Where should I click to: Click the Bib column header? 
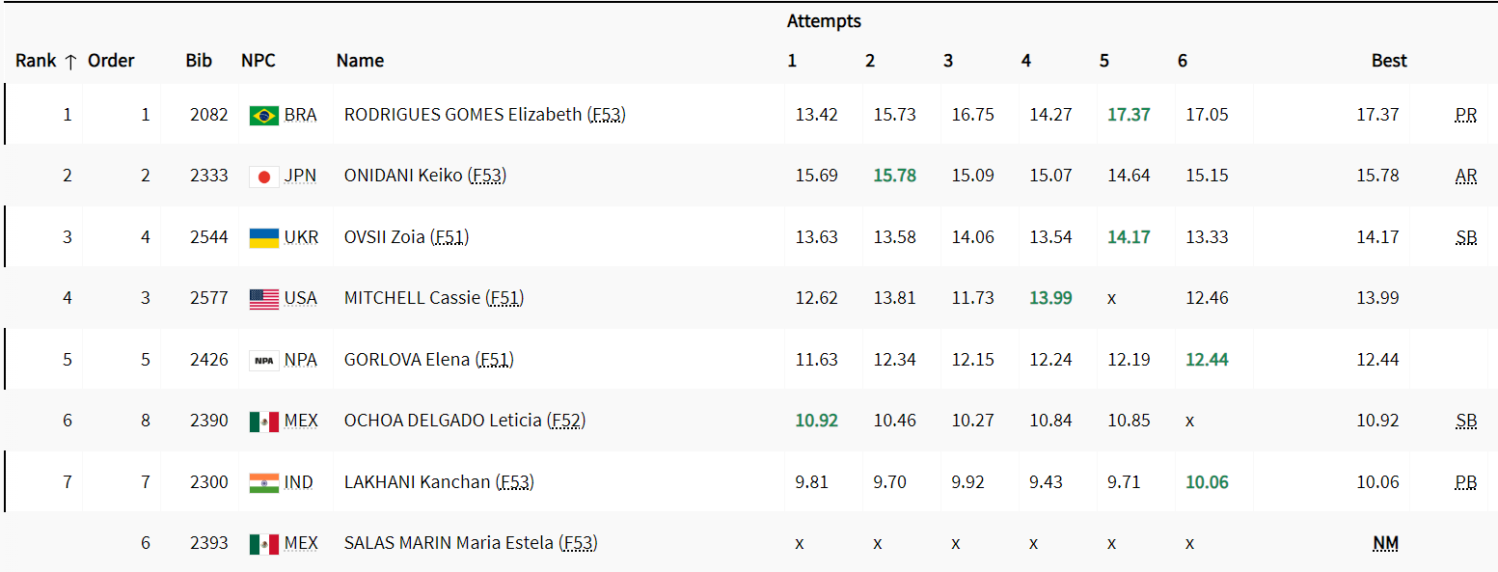199,61
